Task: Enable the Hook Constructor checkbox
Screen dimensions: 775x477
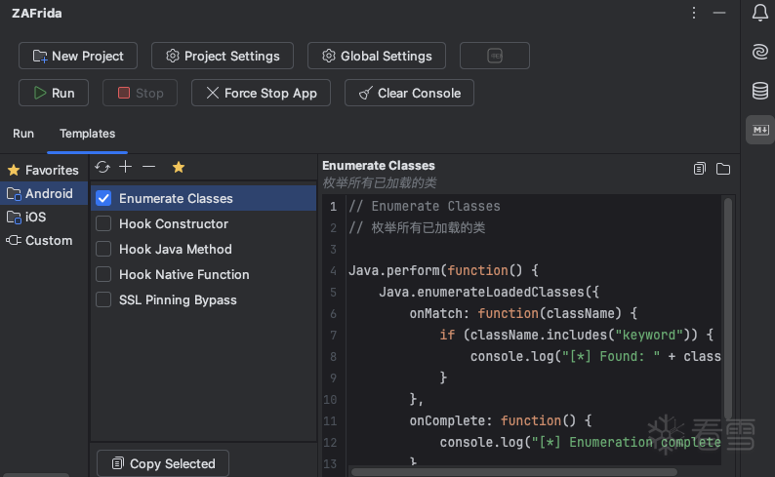Action: coord(103,223)
